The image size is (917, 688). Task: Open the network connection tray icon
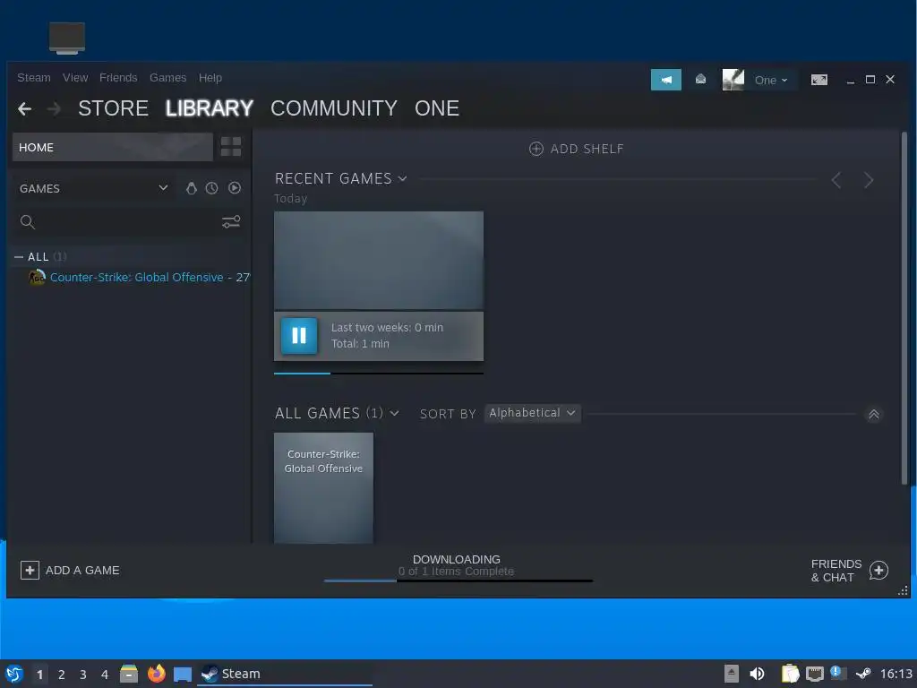815,674
